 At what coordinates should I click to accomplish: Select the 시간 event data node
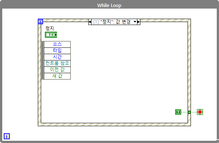click(57, 57)
